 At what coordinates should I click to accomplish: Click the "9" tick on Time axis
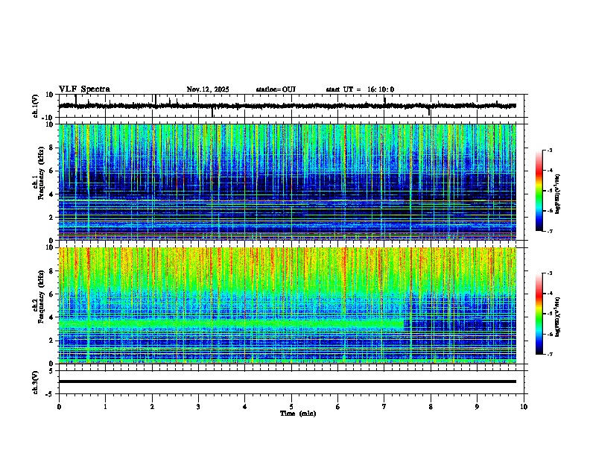477,407
